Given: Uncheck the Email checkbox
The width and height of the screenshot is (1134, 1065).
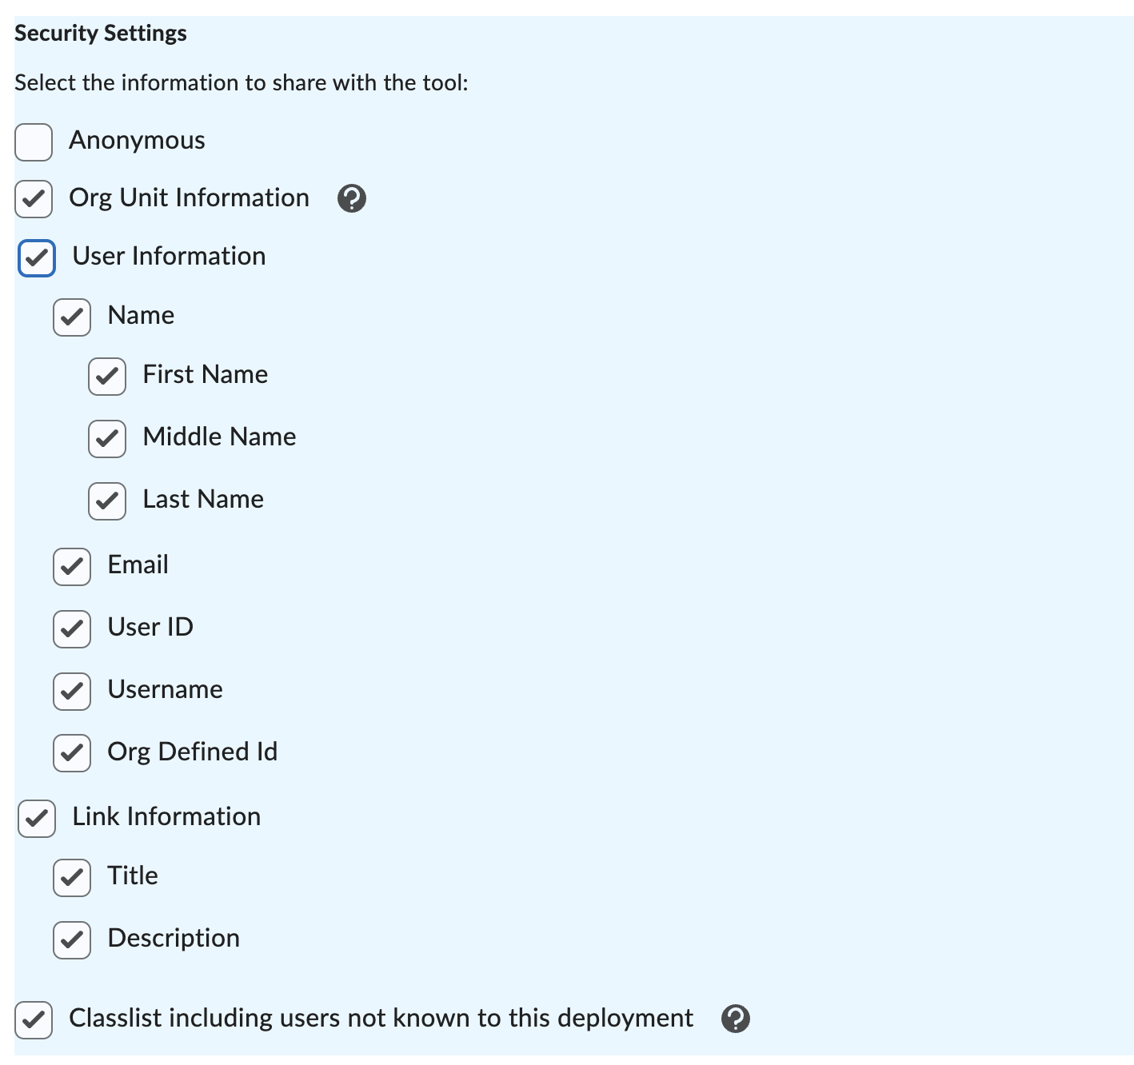Looking at the screenshot, I should [x=72, y=567].
